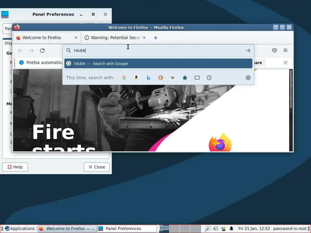Minimize the Panel Preferences window
The height and width of the screenshot is (233, 311).
(x=81, y=15)
